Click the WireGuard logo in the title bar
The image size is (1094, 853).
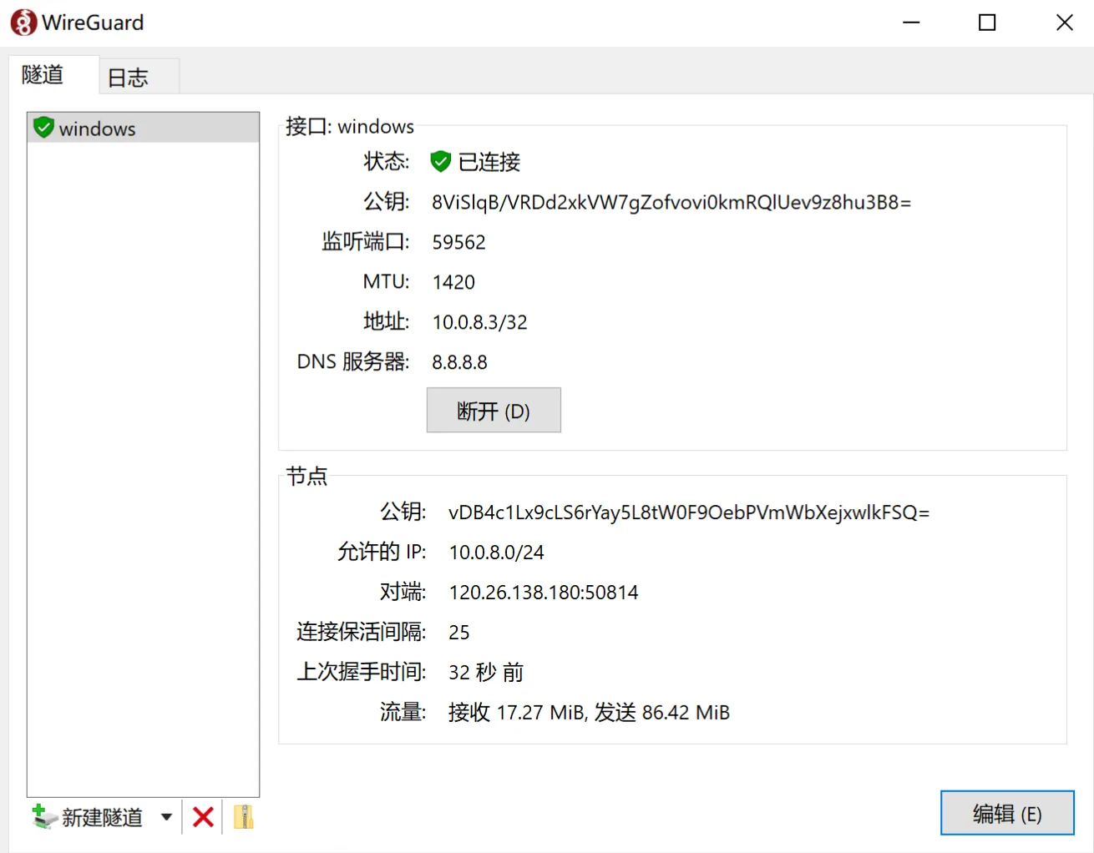pyautogui.click(x=23, y=23)
